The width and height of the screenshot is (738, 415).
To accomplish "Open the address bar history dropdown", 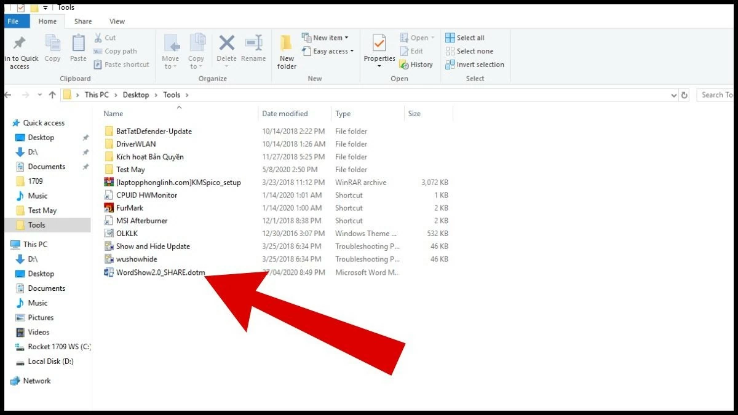I will click(673, 95).
